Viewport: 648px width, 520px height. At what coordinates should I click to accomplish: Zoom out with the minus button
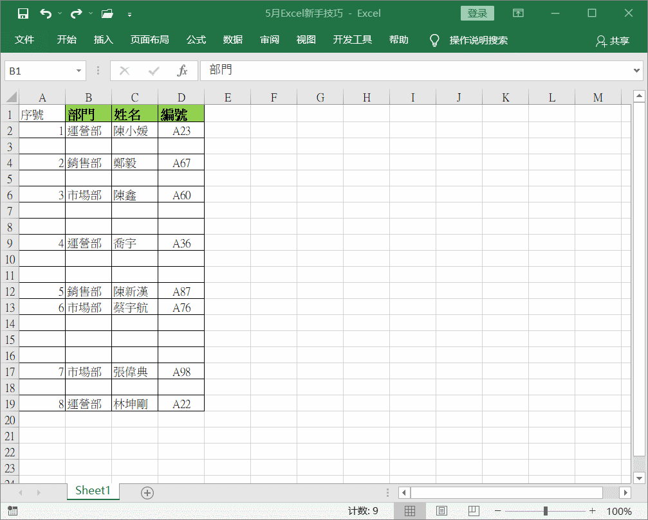point(497,511)
